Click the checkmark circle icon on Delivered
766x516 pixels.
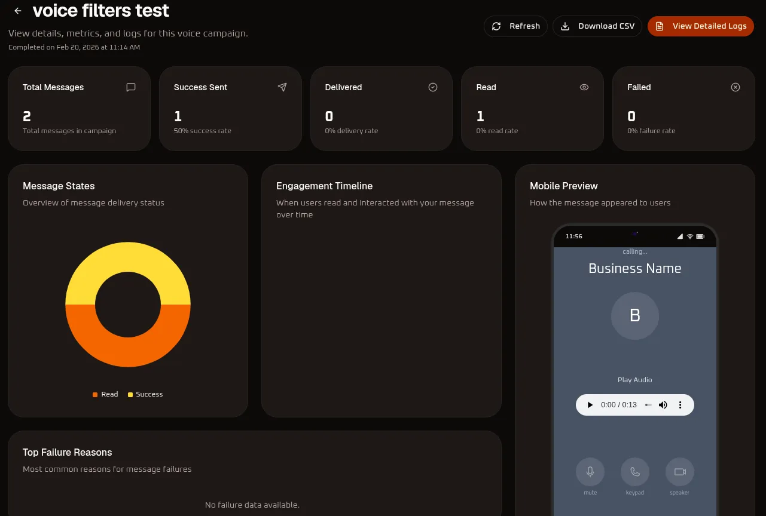433,87
